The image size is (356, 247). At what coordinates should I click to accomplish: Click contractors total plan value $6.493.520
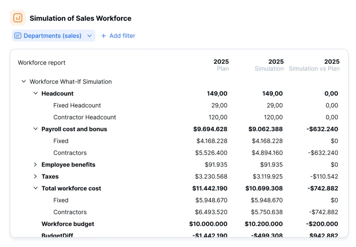click(x=211, y=212)
